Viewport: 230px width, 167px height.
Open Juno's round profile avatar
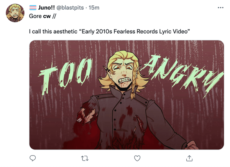click(x=15, y=13)
